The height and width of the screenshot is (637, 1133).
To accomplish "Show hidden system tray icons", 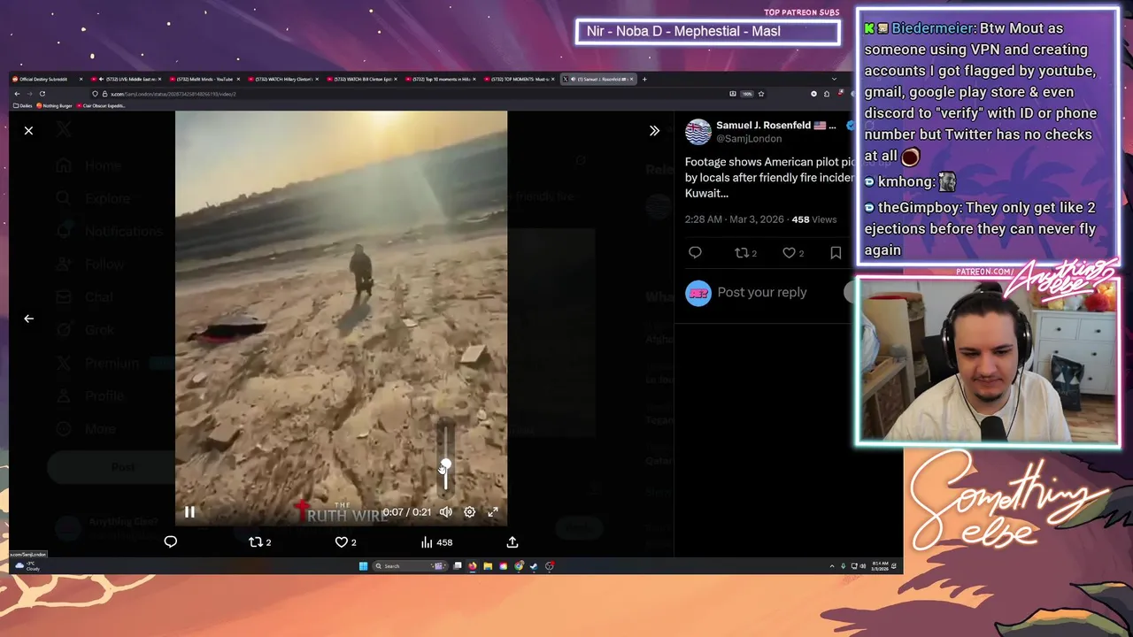I will coord(831,566).
